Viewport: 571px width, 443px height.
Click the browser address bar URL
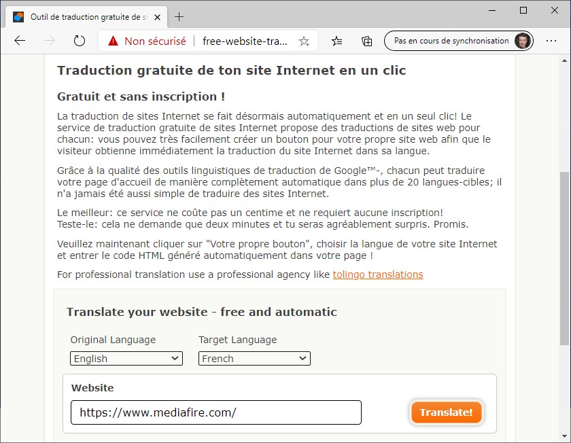click(x=245, y=41)
